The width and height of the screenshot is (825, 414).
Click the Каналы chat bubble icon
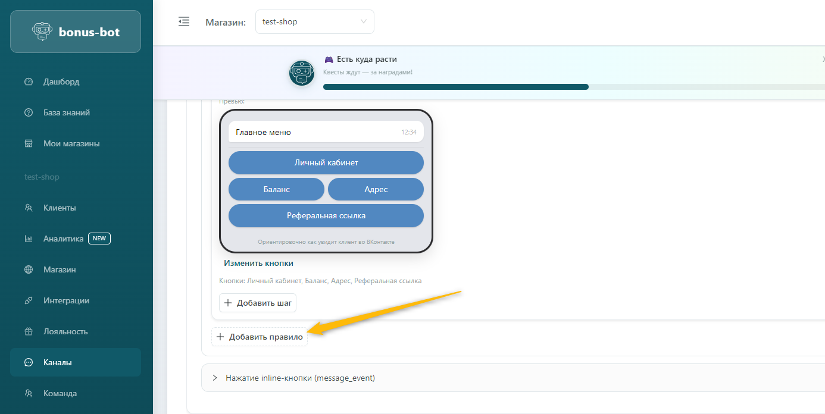click(x=29, y=362)
